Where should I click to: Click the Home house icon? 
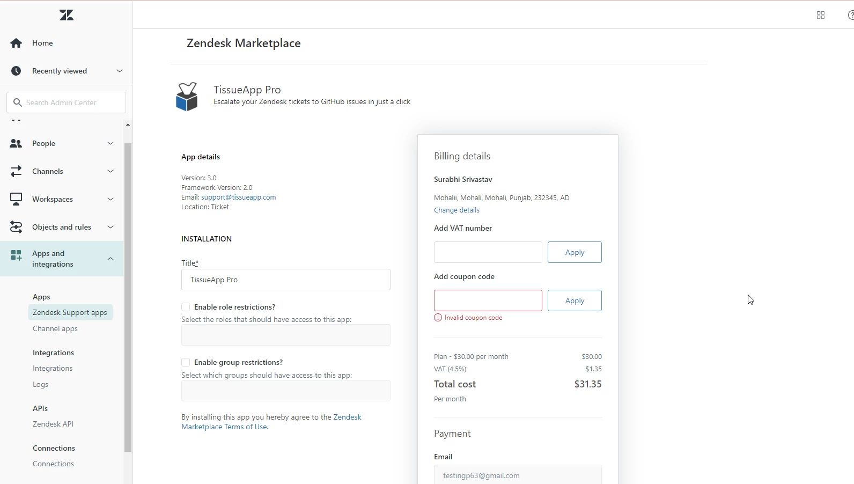(16, 43)
